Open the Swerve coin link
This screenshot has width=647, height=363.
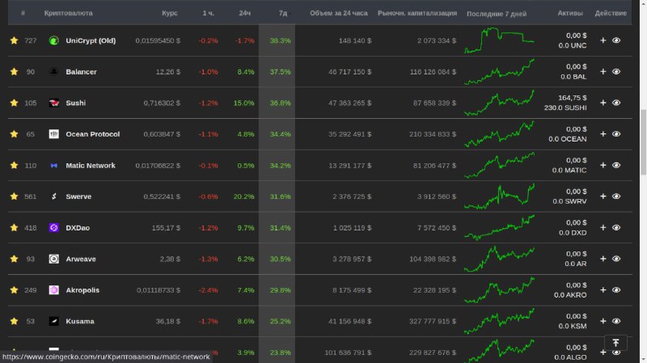(x=78, y=196)
